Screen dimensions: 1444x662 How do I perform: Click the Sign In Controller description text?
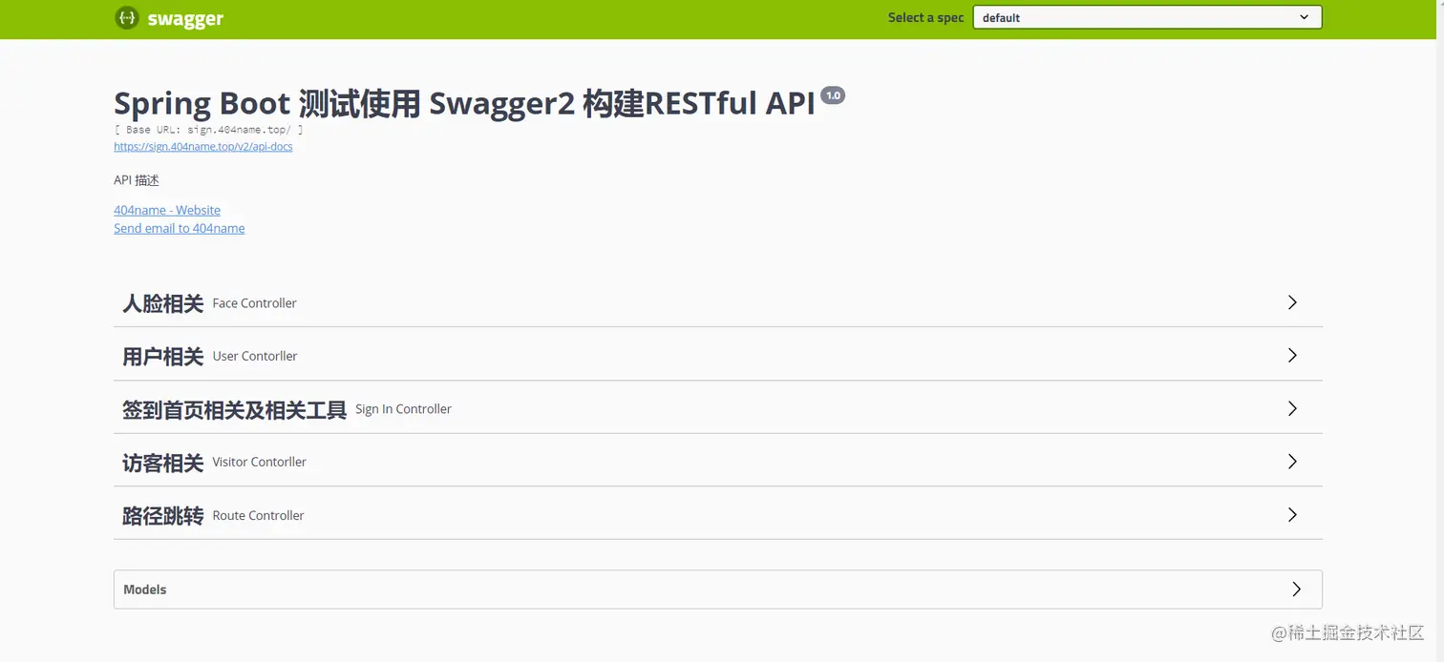(x=403, y=409)
